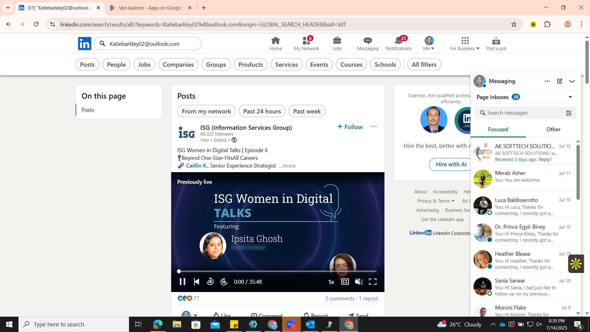Go to LinkedIn home via logo
Screen dimensions: 590x332
[x=85, y=44]
